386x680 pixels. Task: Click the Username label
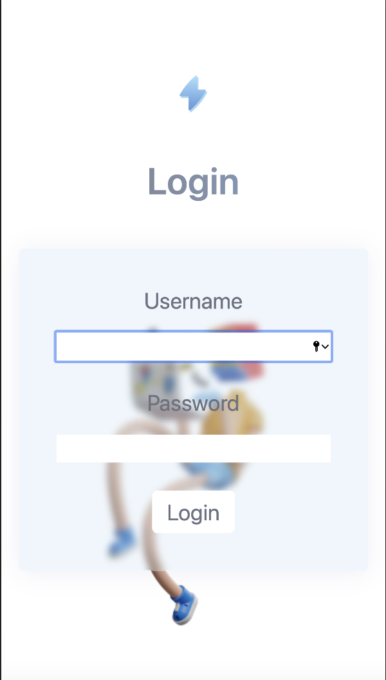[x=193, y=301]
